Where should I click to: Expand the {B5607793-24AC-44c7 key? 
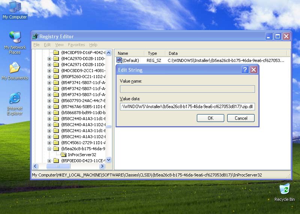click(x=49, y=101)
